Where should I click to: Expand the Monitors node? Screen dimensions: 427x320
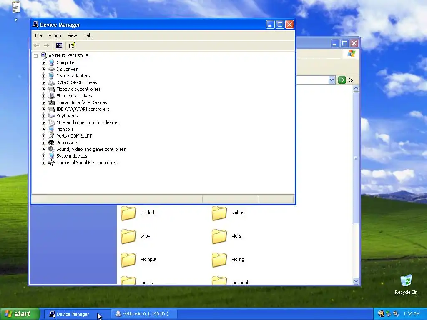click(x=43, y=129)
